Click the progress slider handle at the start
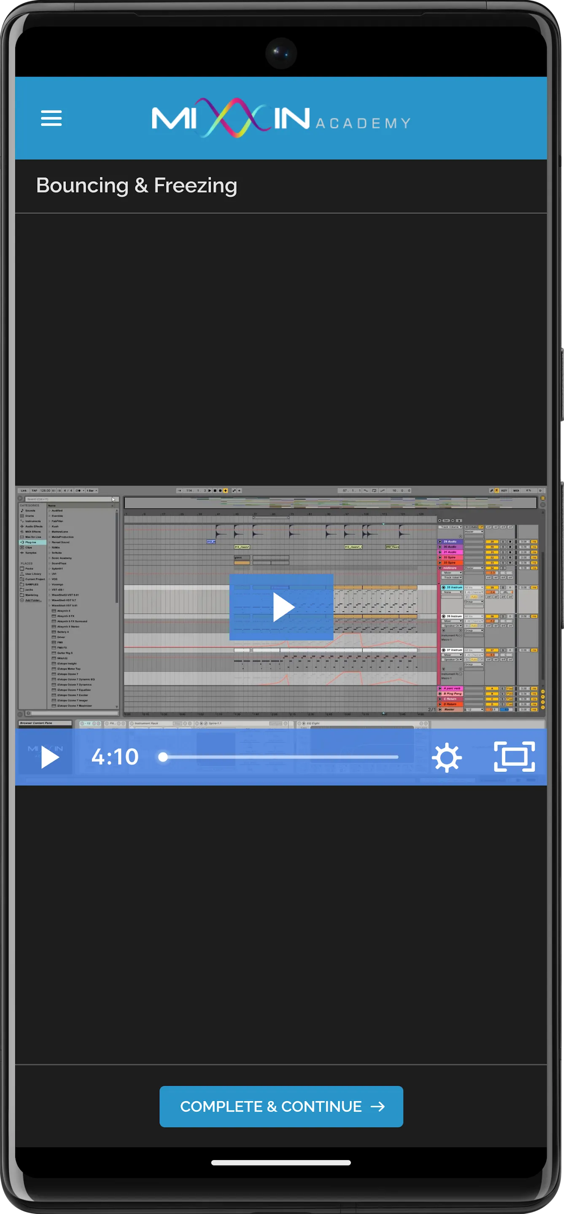The height and width of the screenshot is (1214, 564). coord(163,757)
